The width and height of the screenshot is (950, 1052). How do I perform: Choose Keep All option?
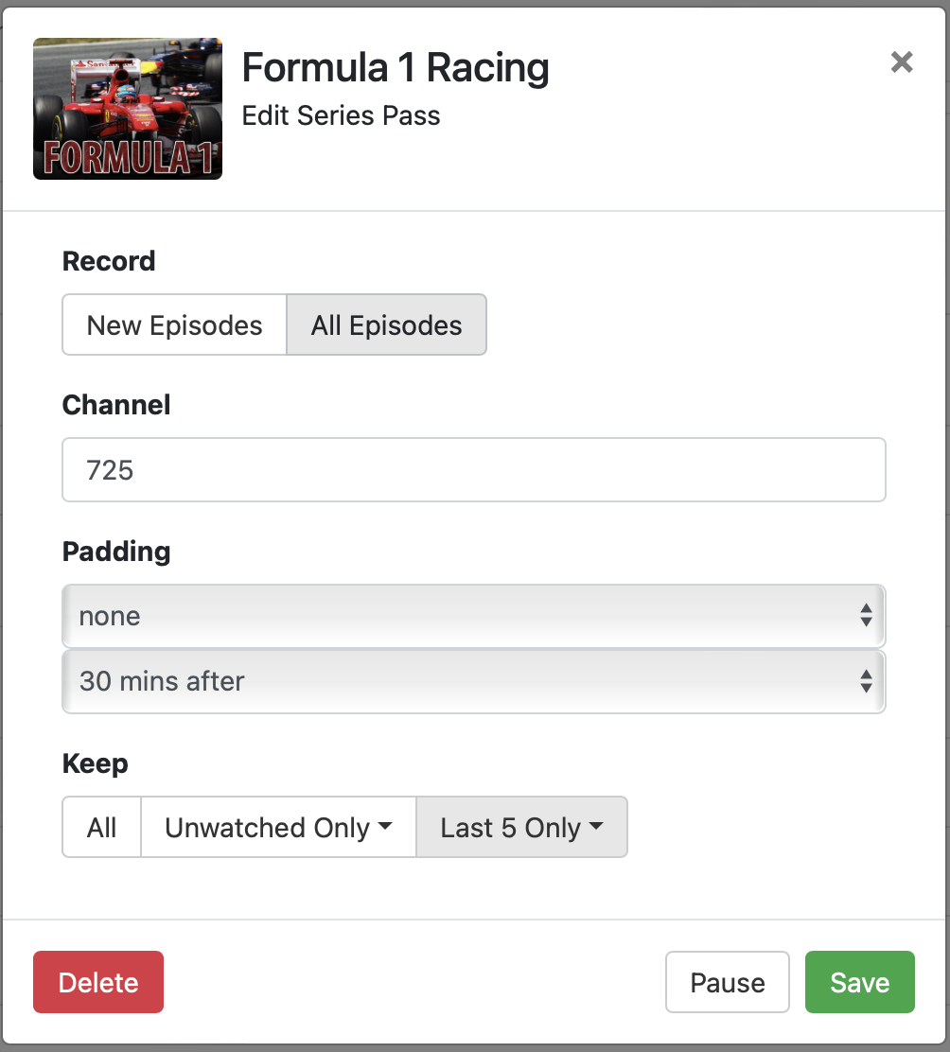(101, 828)
